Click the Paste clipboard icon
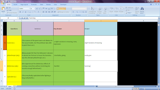 pyautogui.click(x=3, y=9)
